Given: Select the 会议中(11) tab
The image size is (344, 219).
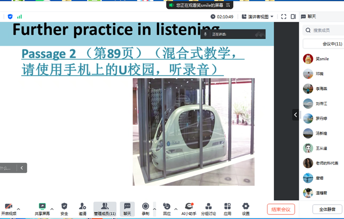Looking at the screenshot, I should point(323,44).
